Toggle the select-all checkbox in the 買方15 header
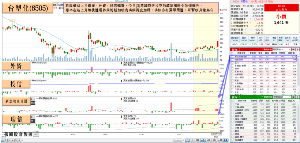Screen dimensions: 300x143 coord(232,53)
